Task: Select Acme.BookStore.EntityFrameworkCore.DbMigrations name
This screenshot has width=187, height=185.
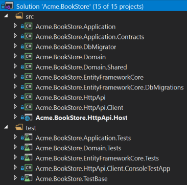Action: click(109, 87)
